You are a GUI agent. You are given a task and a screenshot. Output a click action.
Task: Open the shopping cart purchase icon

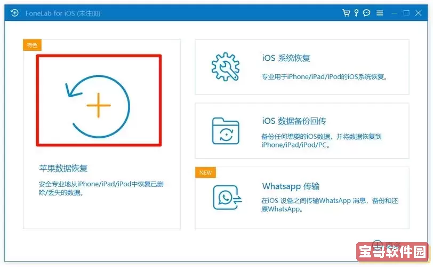(x=346, y=13)
